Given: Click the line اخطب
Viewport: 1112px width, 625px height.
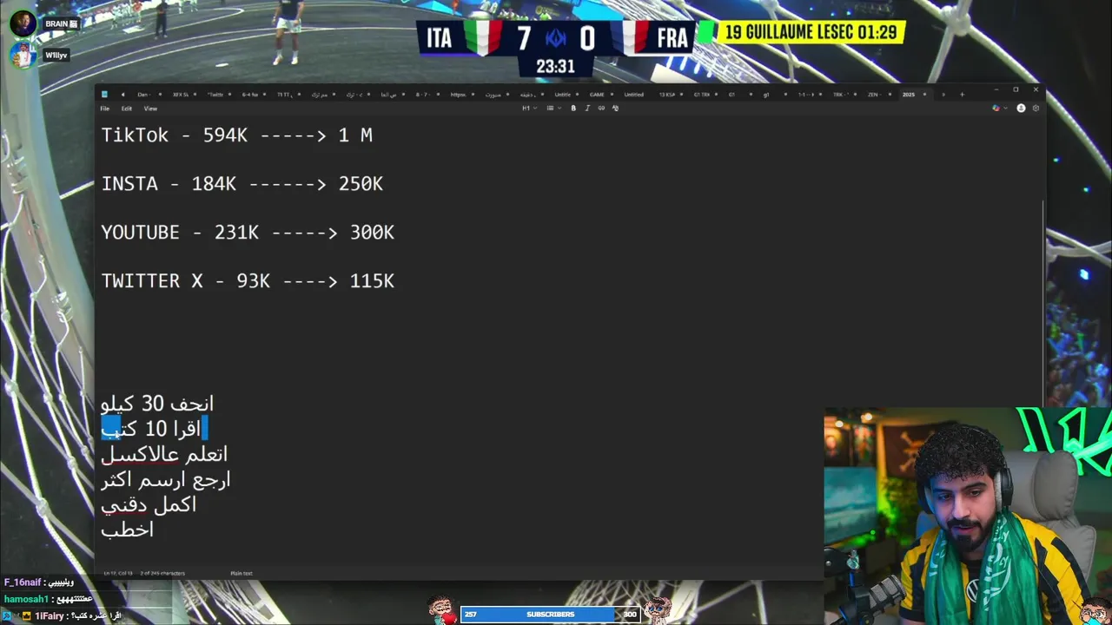Looking at the screenshot, I should [x=127, y=530].
